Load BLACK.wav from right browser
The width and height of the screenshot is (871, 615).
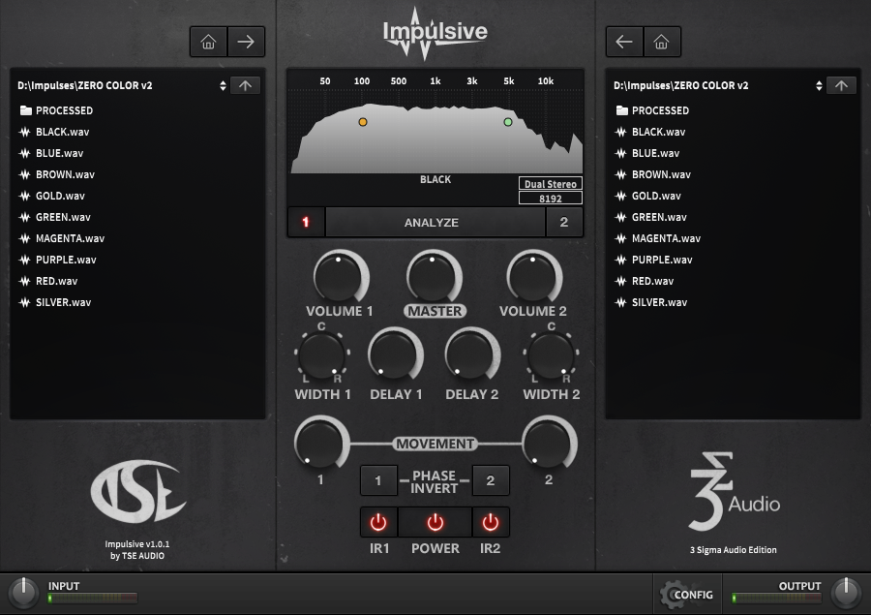pos(650,133)
